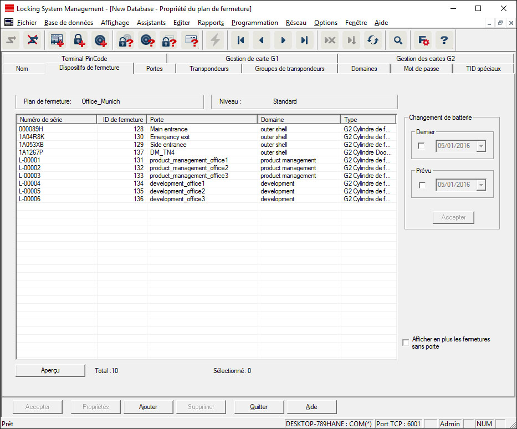
Task: Go to first record arrow icon
Action: (240, 40)
